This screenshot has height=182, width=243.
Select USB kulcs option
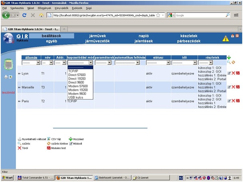(x=80, y=98)
